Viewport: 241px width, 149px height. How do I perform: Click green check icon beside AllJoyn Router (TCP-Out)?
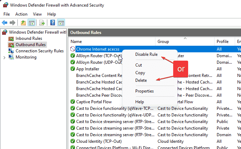pyautogui.click(x=72, y=55)
